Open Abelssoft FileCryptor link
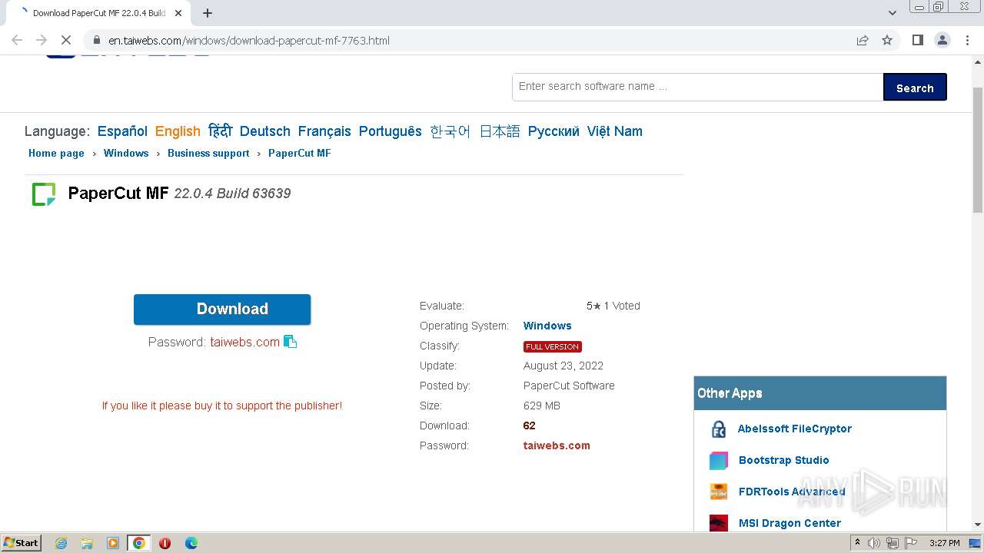 coord(795,429)
